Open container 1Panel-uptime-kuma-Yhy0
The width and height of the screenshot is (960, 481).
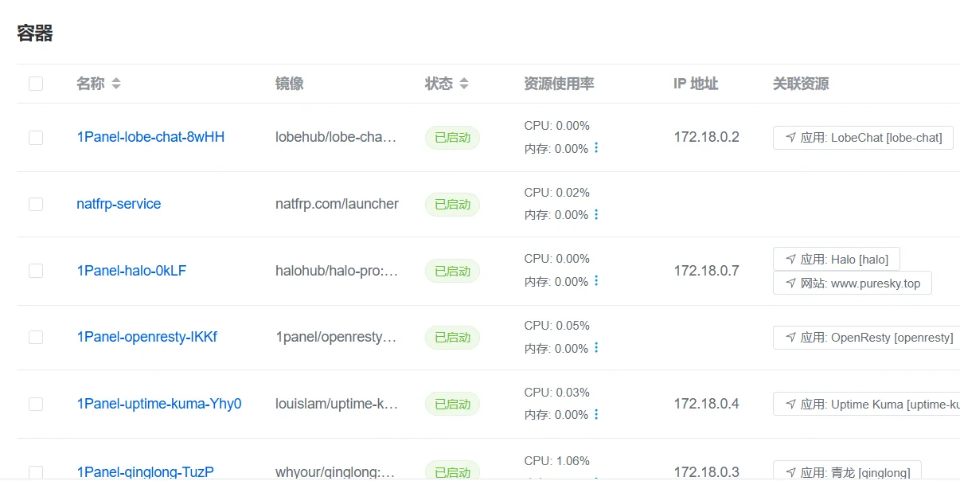[x=159, y=404]
